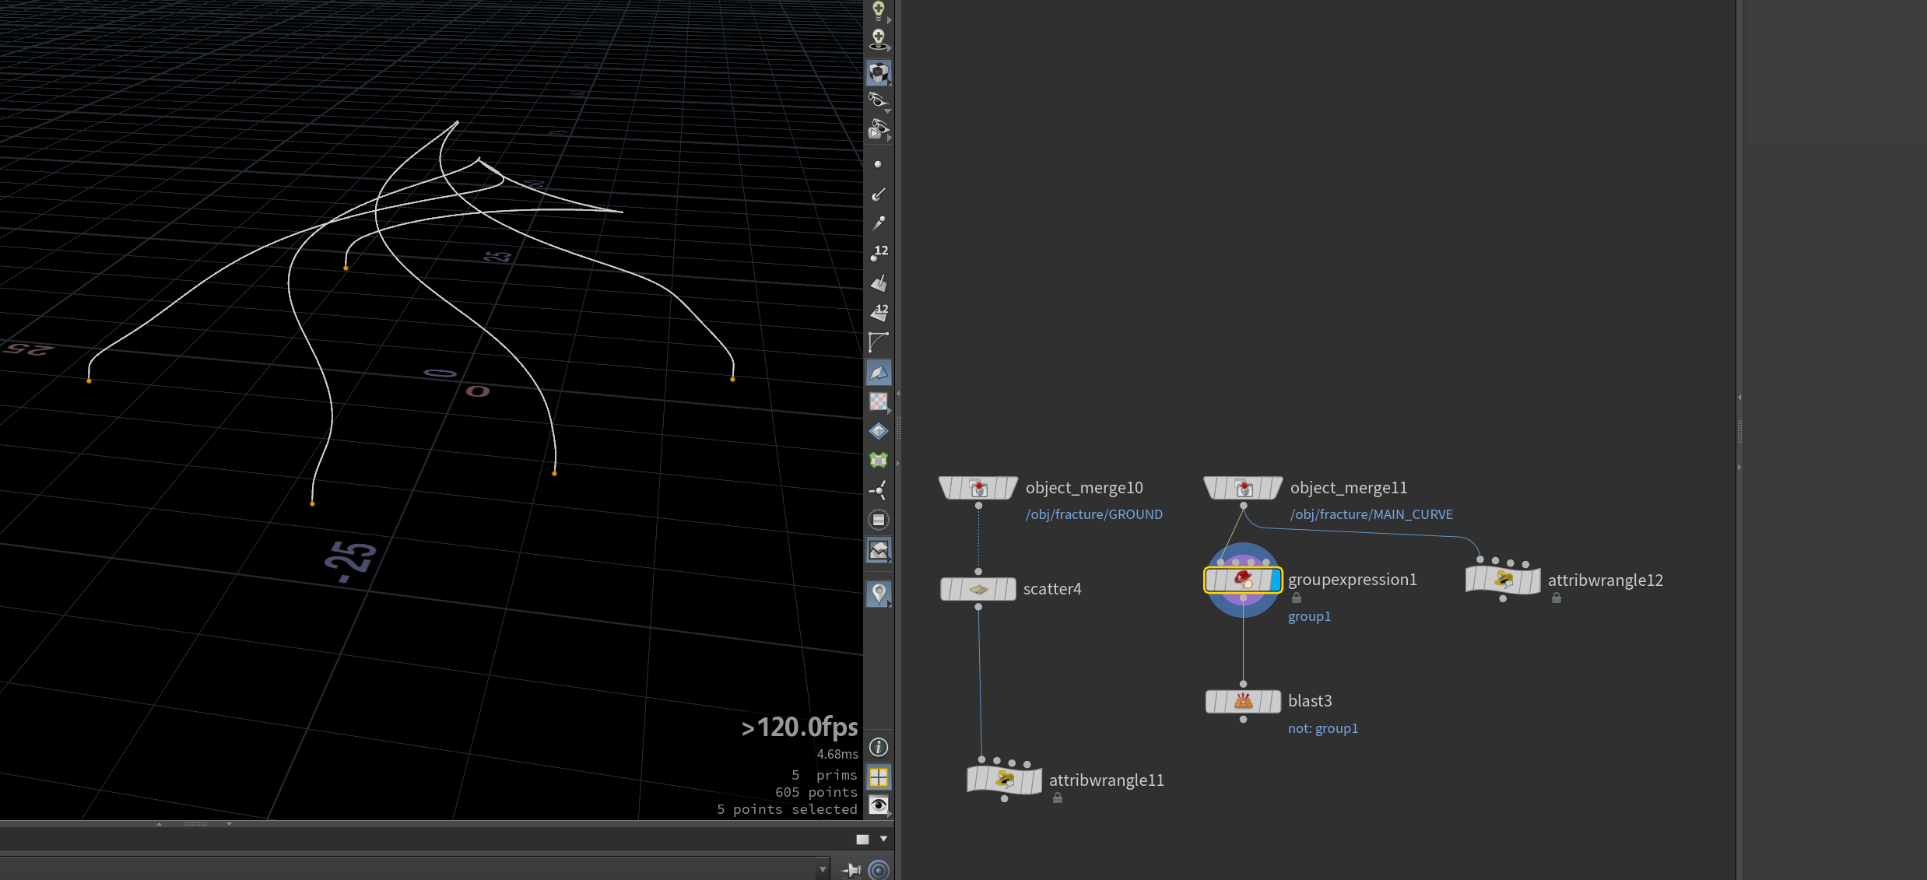Viewport: 1927px width, 880px height.
Task: Toggle display points marker icon
Action: (879, 164)
